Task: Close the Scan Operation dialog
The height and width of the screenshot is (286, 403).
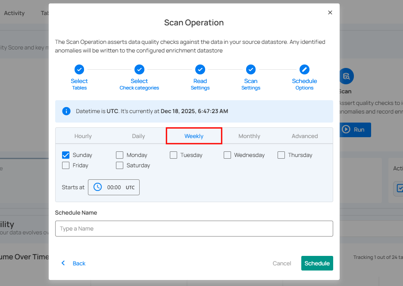Action: [x=330, y=12]
